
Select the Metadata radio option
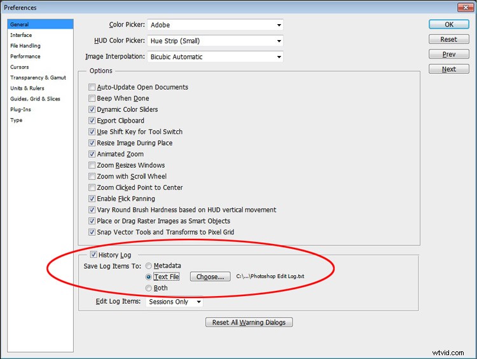[148, 266]
